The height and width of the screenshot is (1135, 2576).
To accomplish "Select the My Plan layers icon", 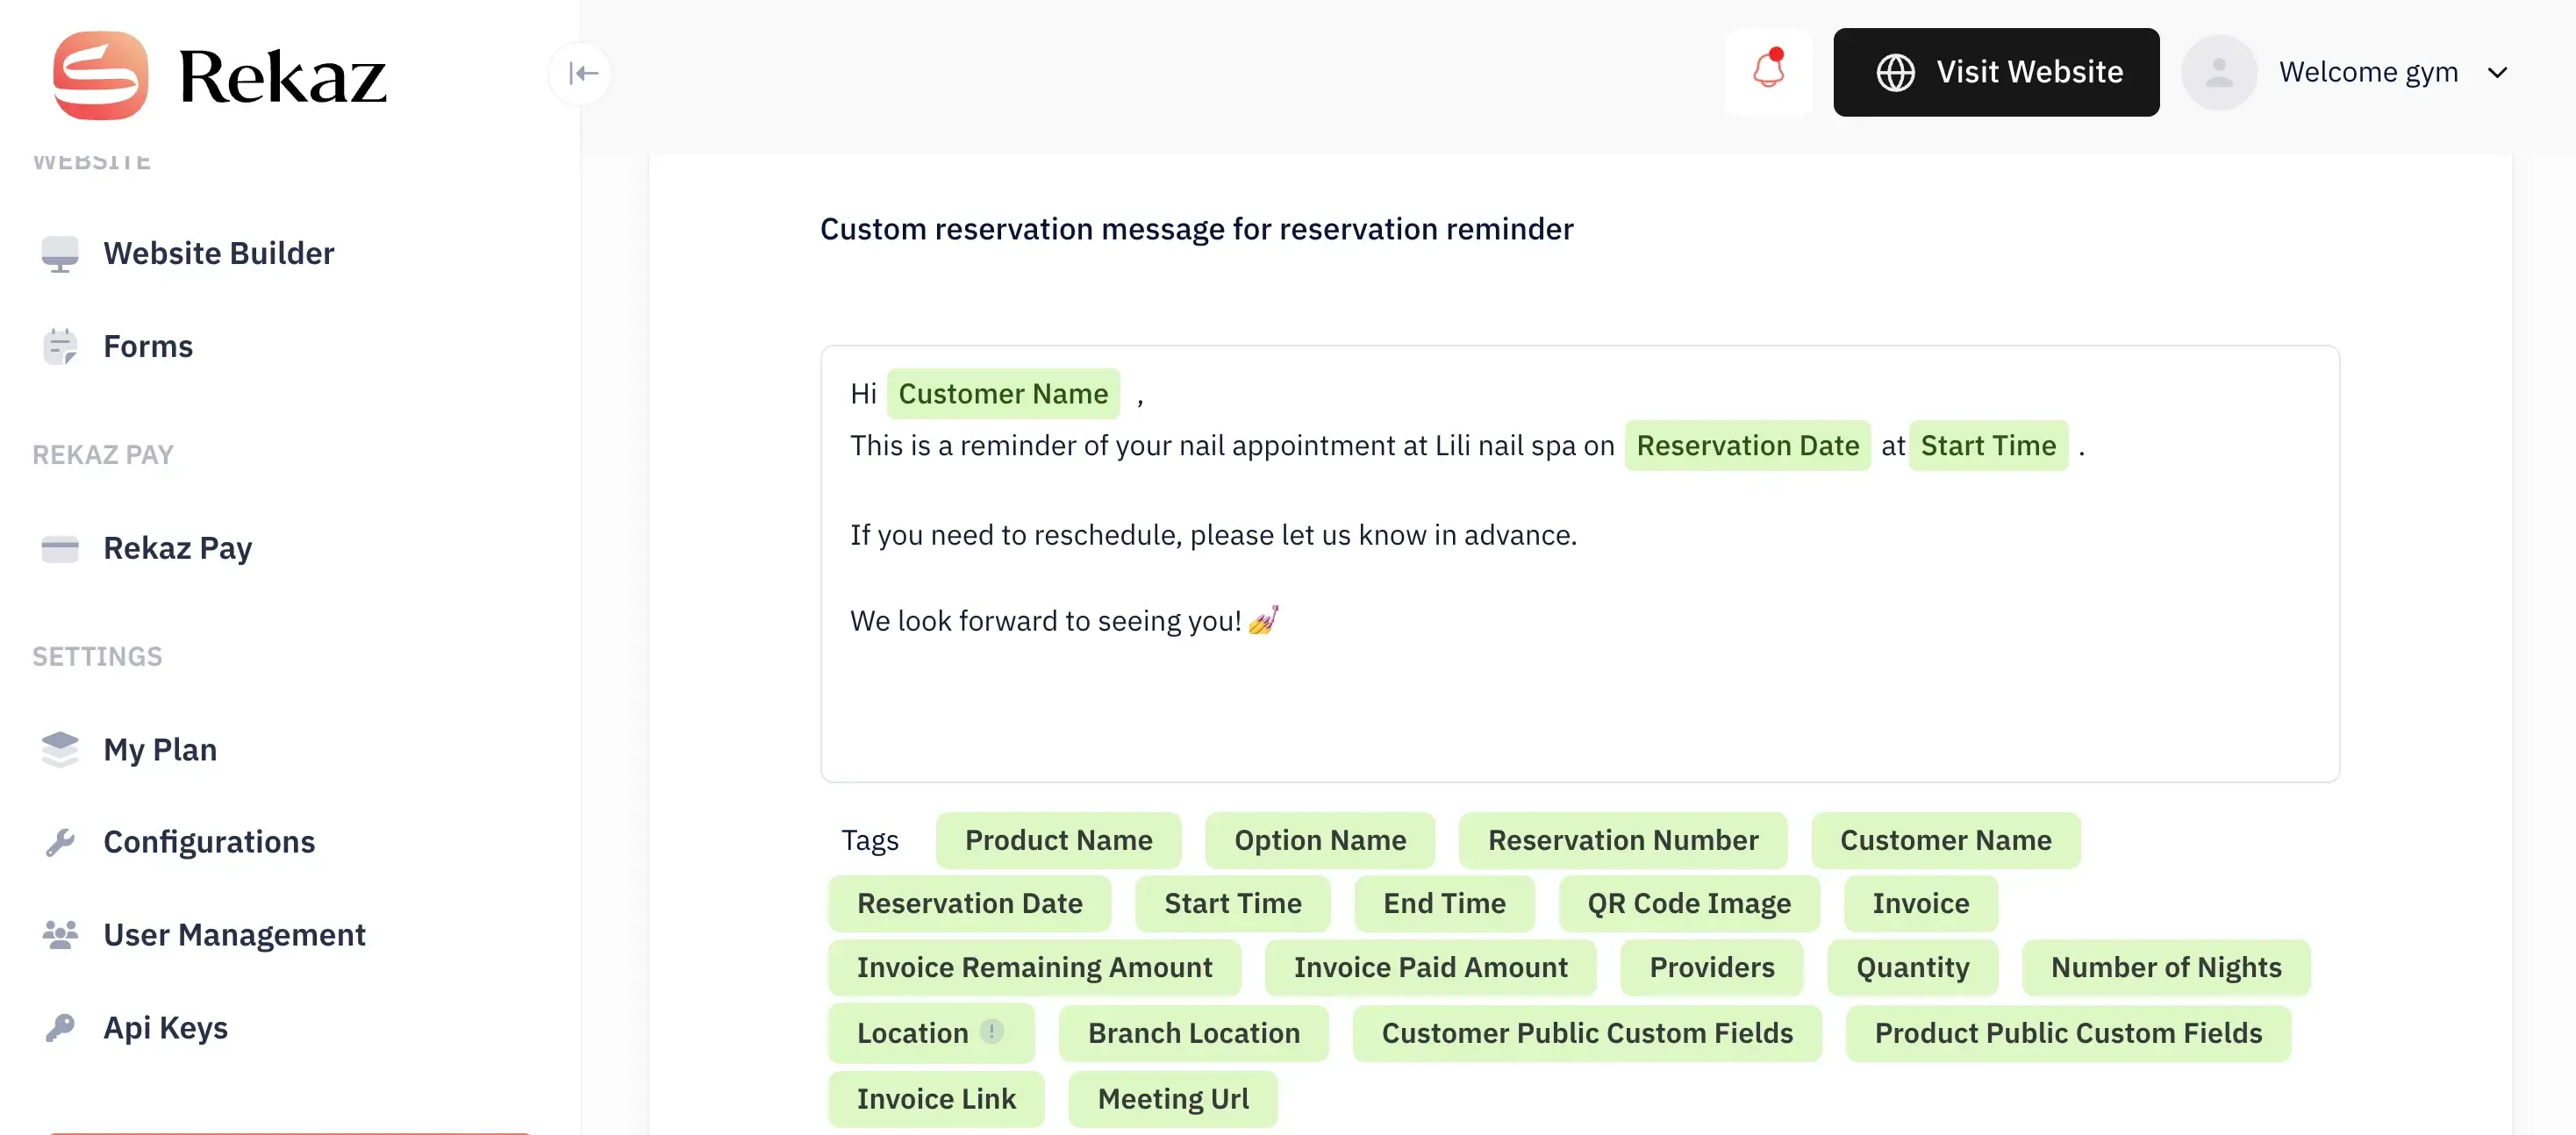I will click(x=60, y=749).
